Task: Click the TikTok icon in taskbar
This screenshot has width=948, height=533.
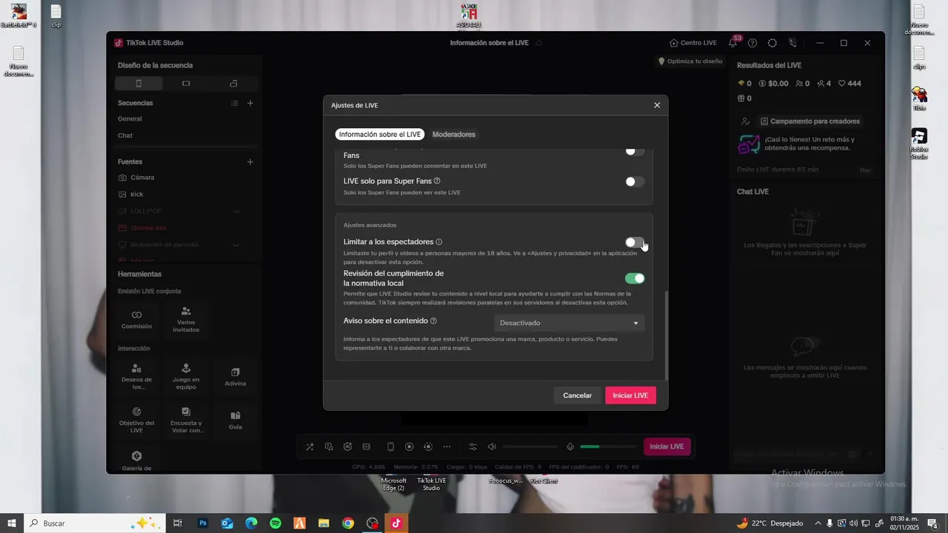Action: 396,523
